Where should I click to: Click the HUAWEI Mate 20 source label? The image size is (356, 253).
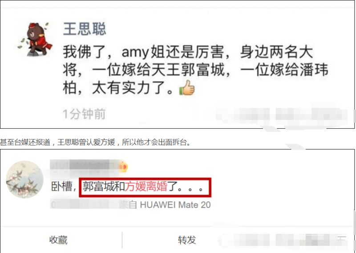click(175, 205)
